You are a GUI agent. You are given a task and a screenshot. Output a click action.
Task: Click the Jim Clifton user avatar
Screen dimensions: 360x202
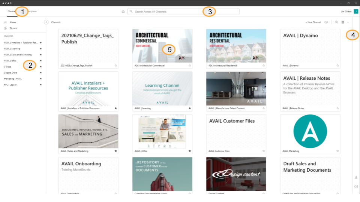click(x=356, y=12)
